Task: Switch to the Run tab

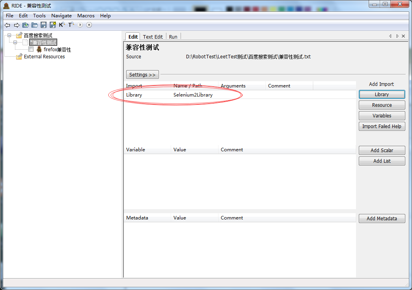Action: [x=173, y=37]
